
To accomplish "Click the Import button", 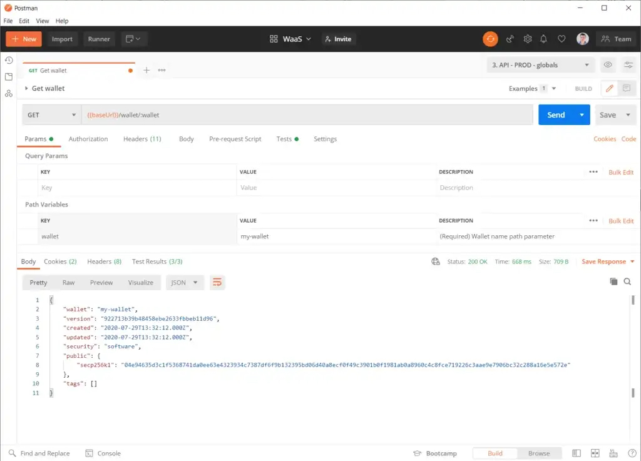I will [62, 39].
